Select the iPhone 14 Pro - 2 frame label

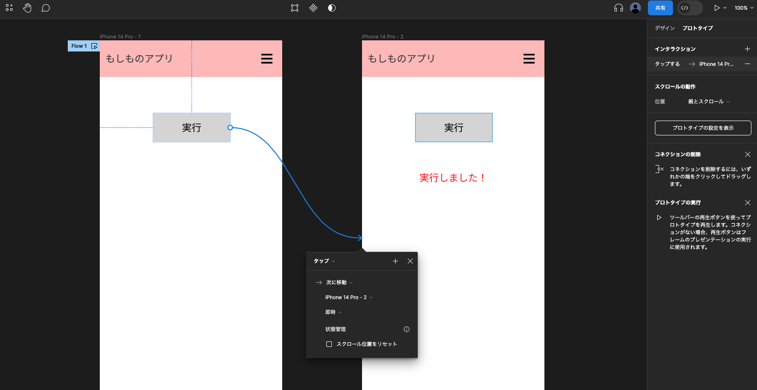pos(383,37)
